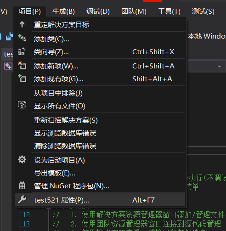Open the 测试(S) menu
The image size is (226, 231).
pyautogui.click(x=203, y=11)
